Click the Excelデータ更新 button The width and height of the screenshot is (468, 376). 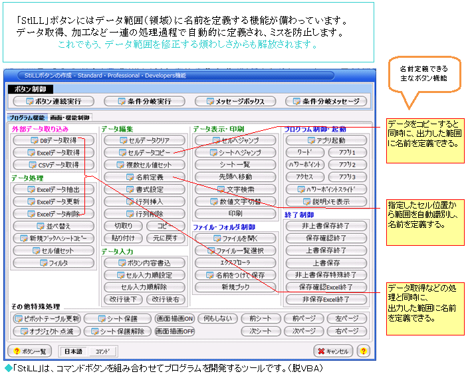[53, 202]
